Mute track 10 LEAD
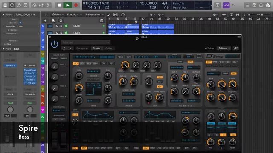Screen dimensions: 273x153 click(57, 33)
